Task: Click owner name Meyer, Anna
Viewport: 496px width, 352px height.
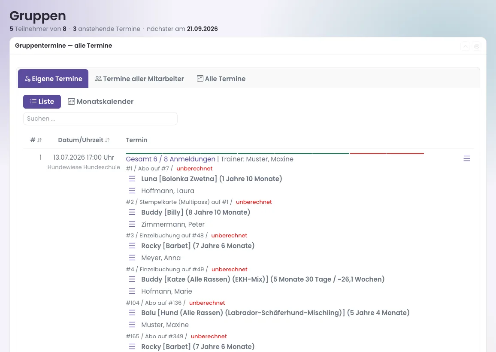Action: (161, 258)
